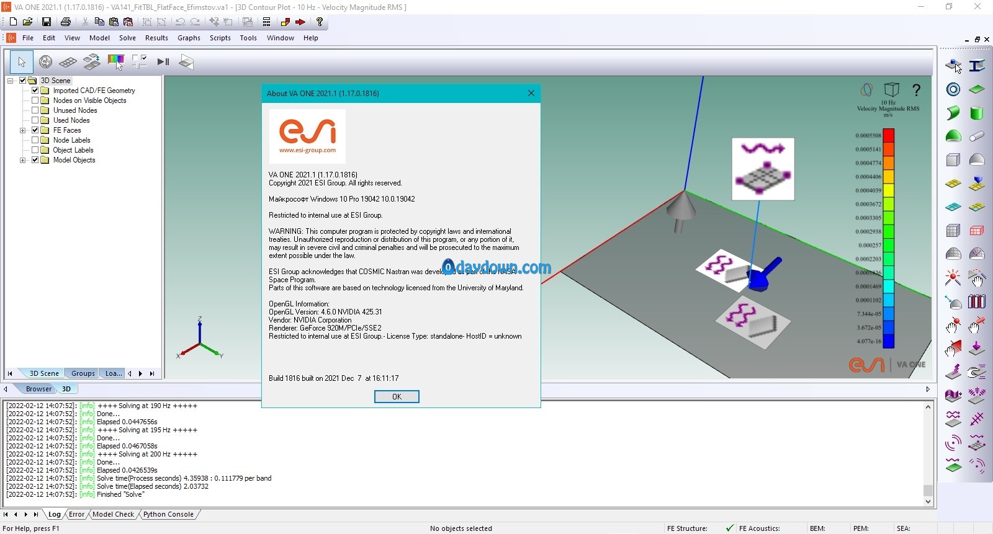Uncheck the Model Objects checkbox
Image resolution: width=993 pixels, height=534 pixels.
point(35,160)
